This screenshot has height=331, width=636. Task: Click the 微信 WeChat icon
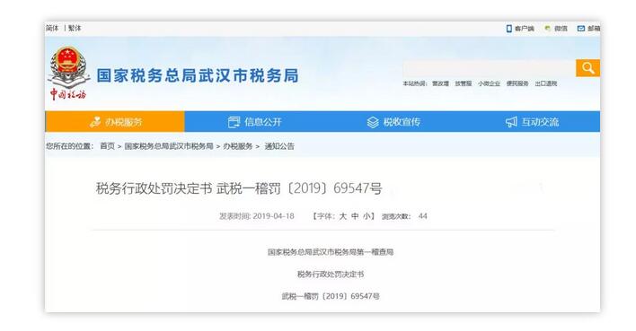[x=548, y=29]
